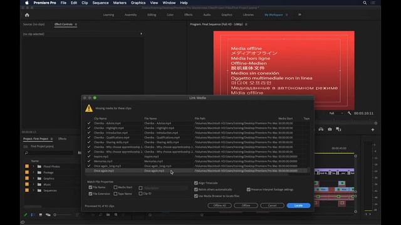Screen dimensions: 401x225
Task: Open Spotlight search in menu bar
Action: tap(365, 2)
